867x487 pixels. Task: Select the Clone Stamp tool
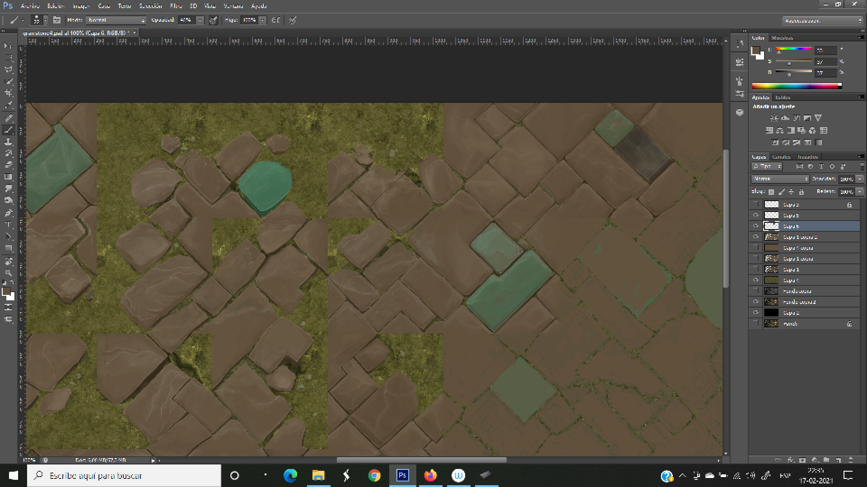[8, 142]
